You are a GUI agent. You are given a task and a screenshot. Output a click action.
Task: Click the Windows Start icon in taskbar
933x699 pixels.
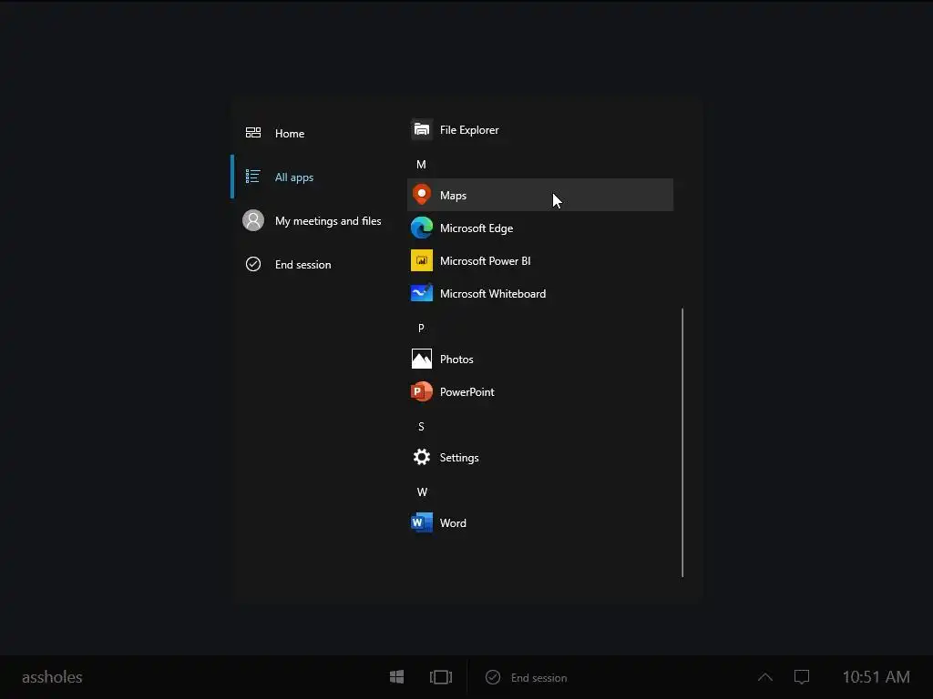pyautogui.click(x=396, y=677)
